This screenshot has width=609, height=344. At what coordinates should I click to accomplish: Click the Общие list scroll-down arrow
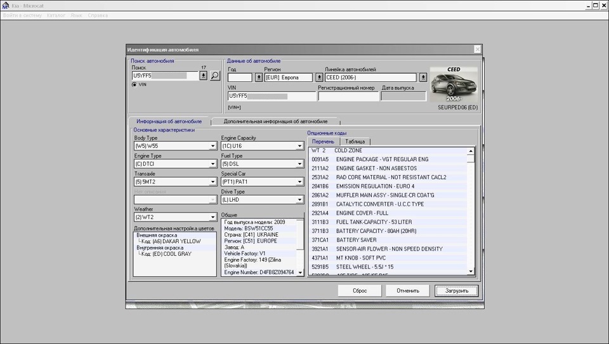pyautogui.click(x=300, y=273)
